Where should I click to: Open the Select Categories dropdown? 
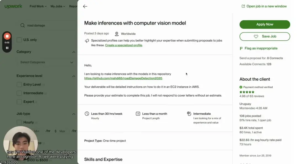(x=47, y=62)
